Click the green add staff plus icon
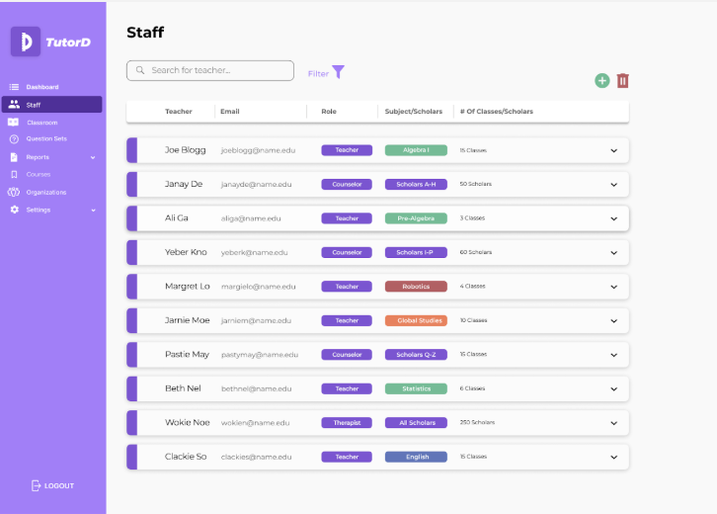The image size is (717, 514). pyautogui.click(x=601, y=81)
